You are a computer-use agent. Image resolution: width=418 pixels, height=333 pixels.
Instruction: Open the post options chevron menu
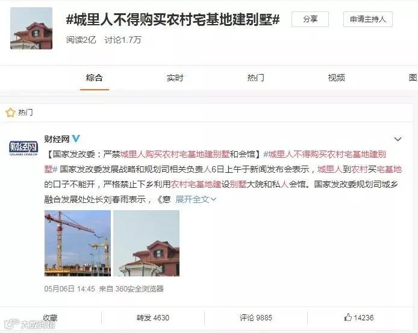coord(398,139)
